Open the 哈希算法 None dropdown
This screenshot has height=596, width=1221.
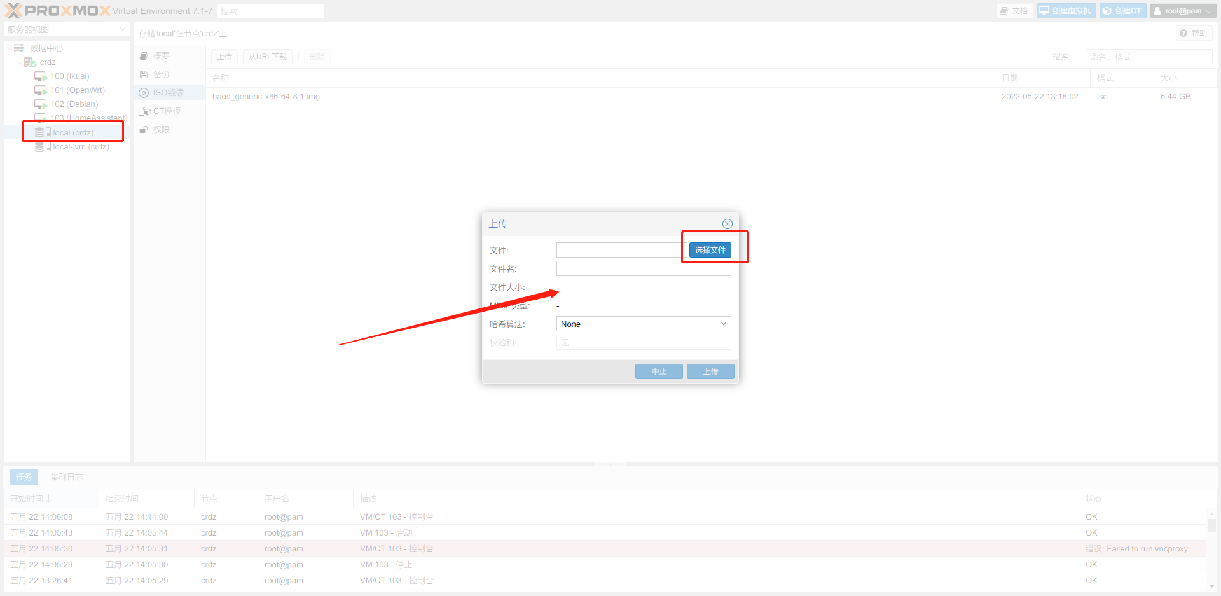[x=643, y=324]
